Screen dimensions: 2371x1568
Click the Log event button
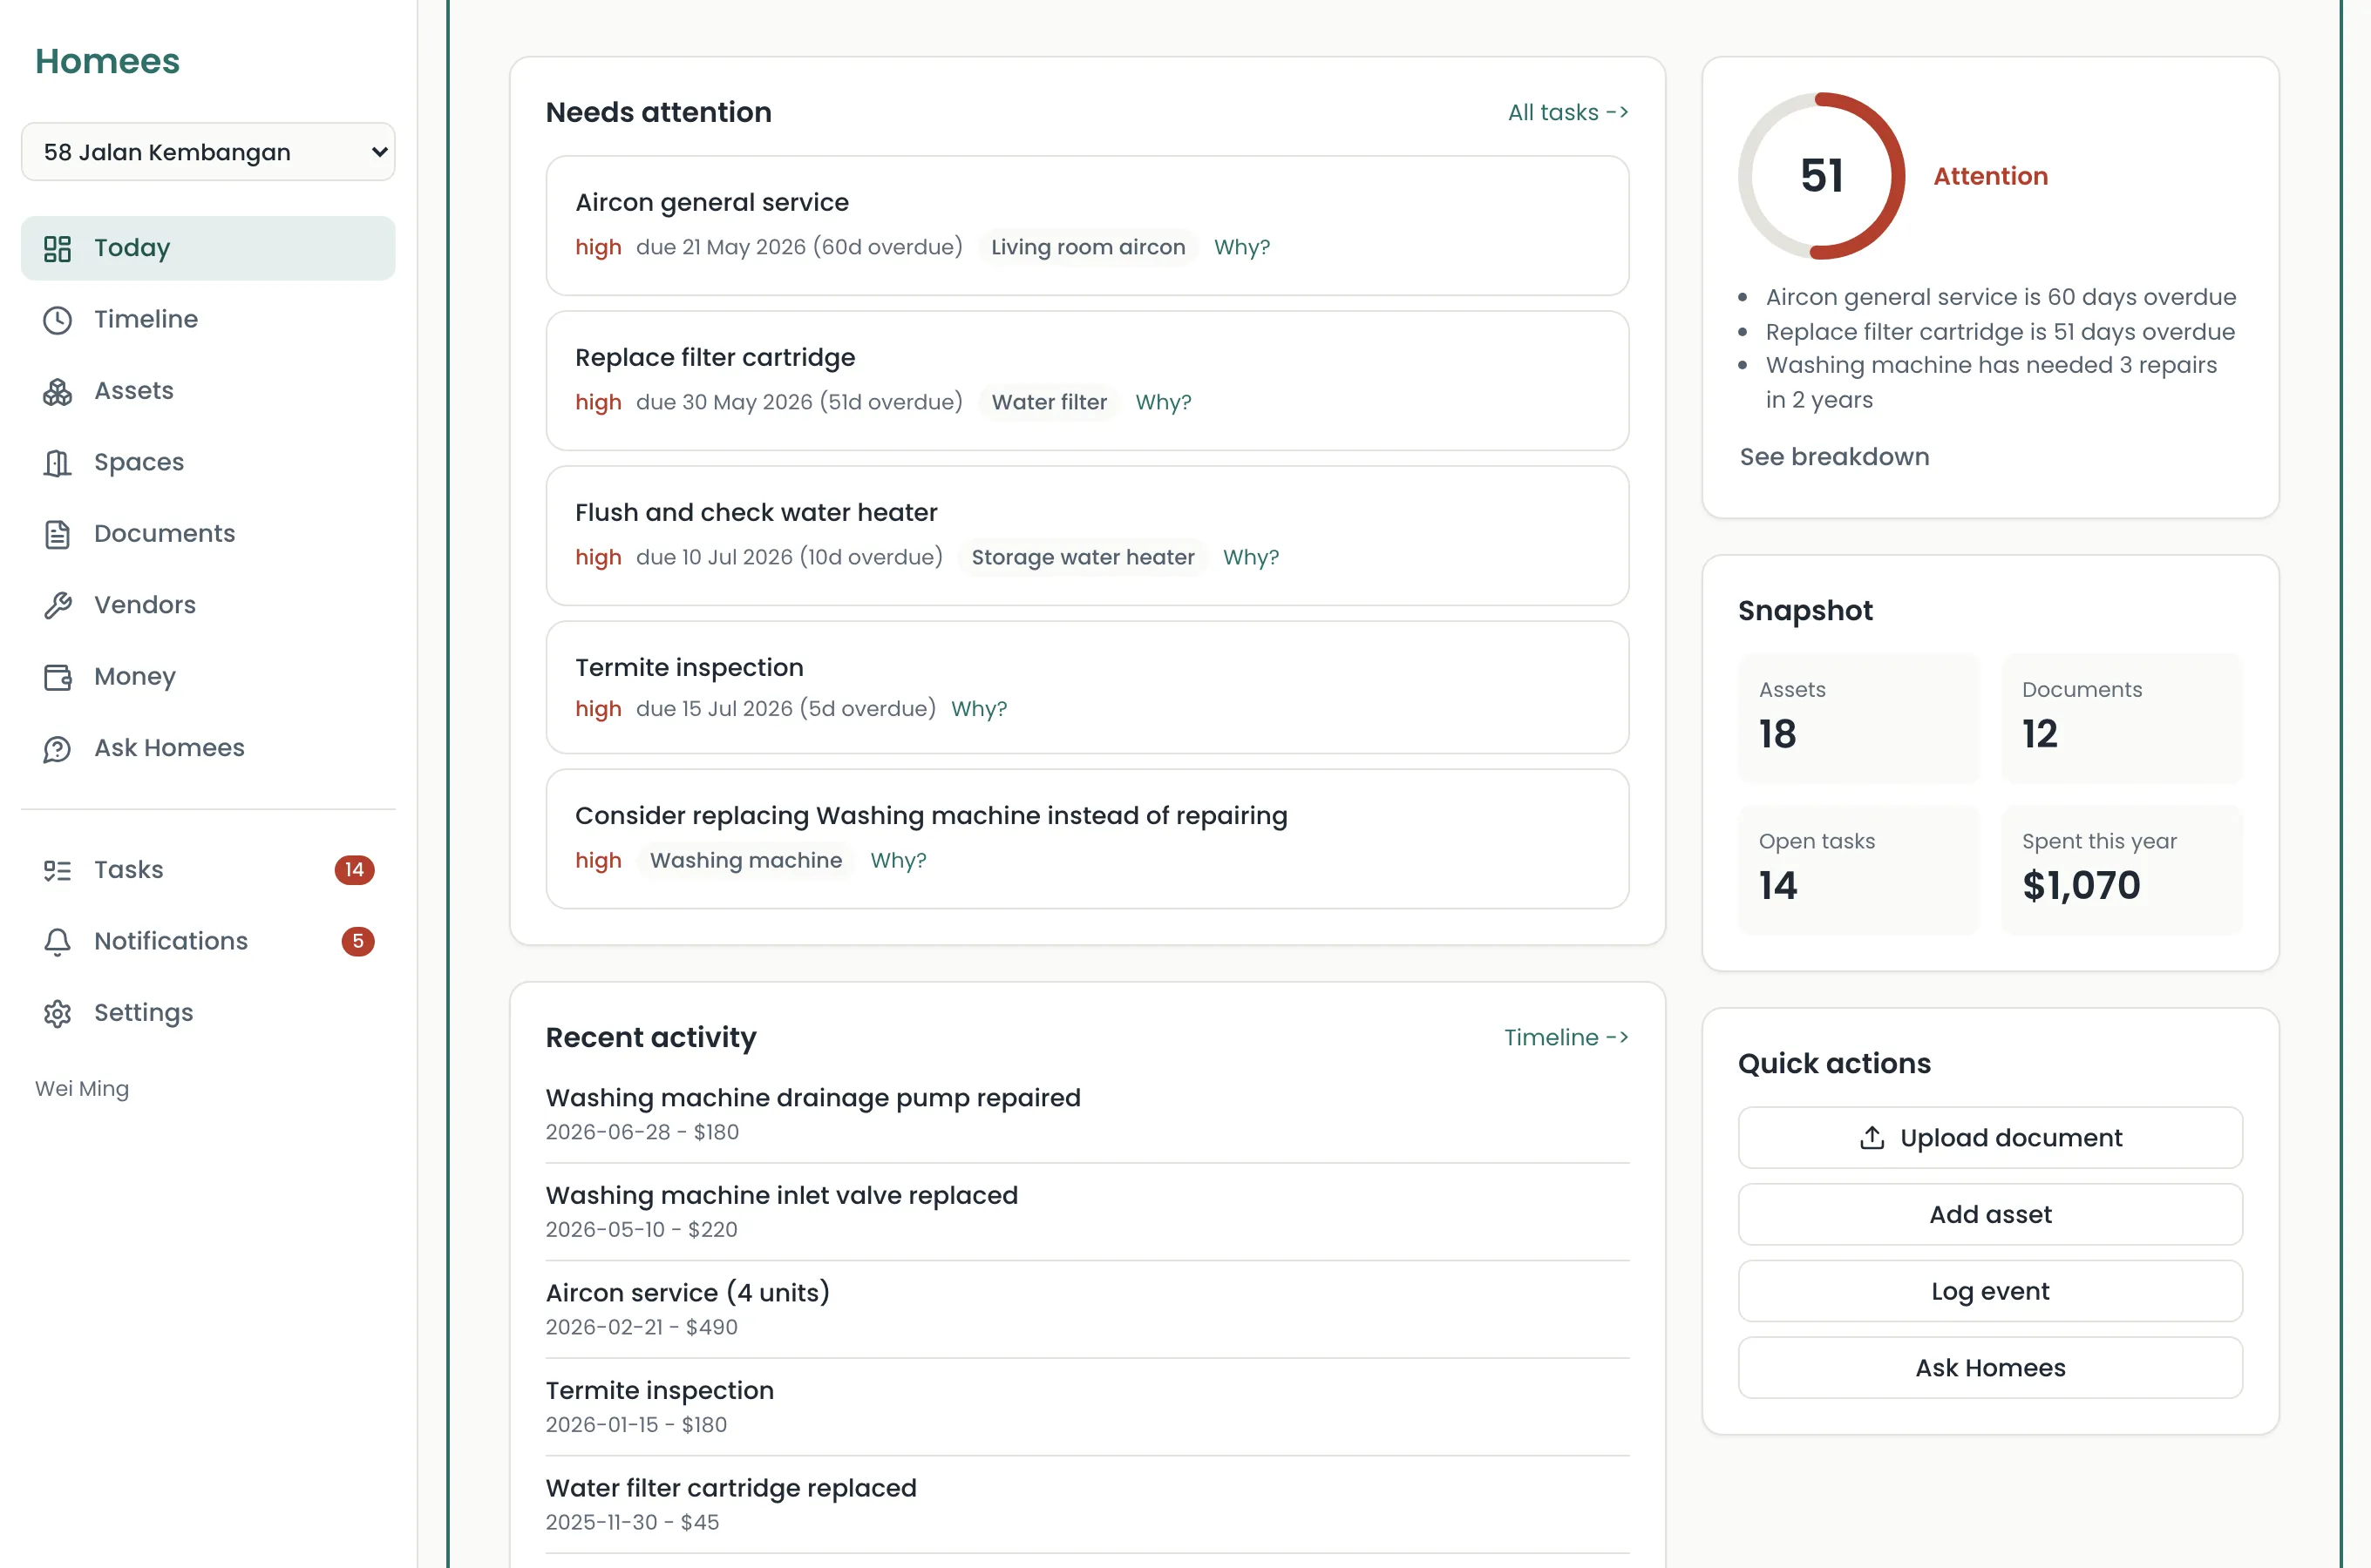click(1990, 1292)
